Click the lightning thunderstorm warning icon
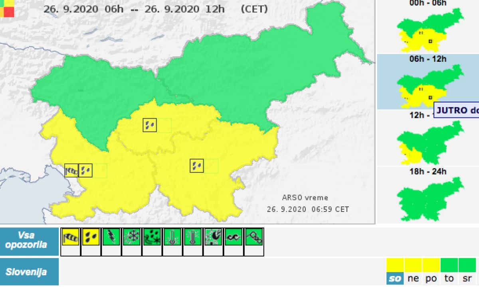 tap(111, 237)
